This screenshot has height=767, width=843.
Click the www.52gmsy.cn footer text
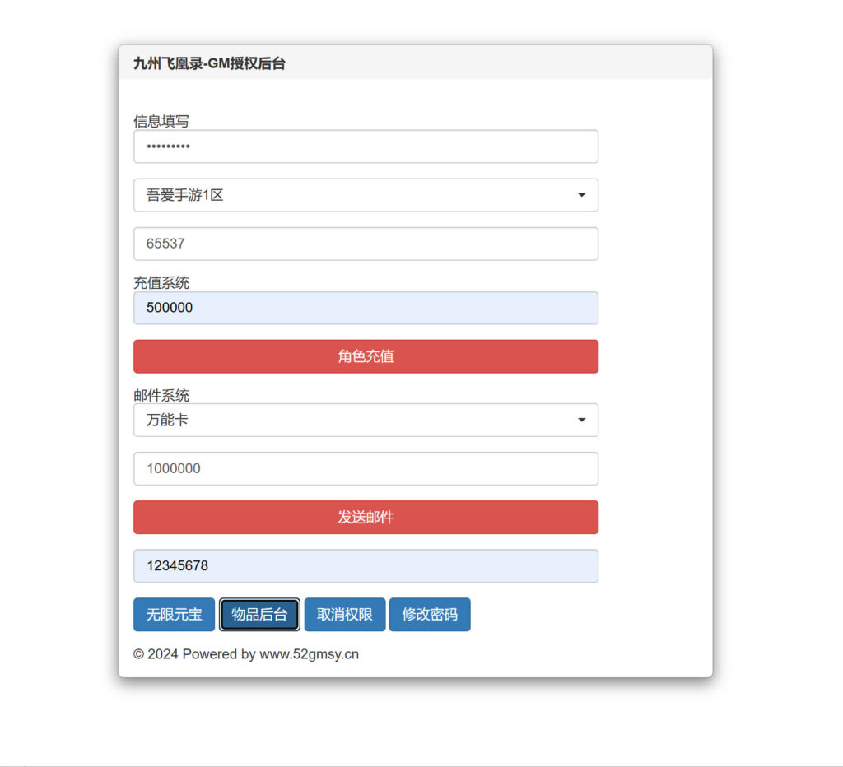309,654
